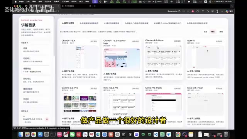Click the Mimo-V2-Flash card title

pyautogui.click(x=154, y=88)
